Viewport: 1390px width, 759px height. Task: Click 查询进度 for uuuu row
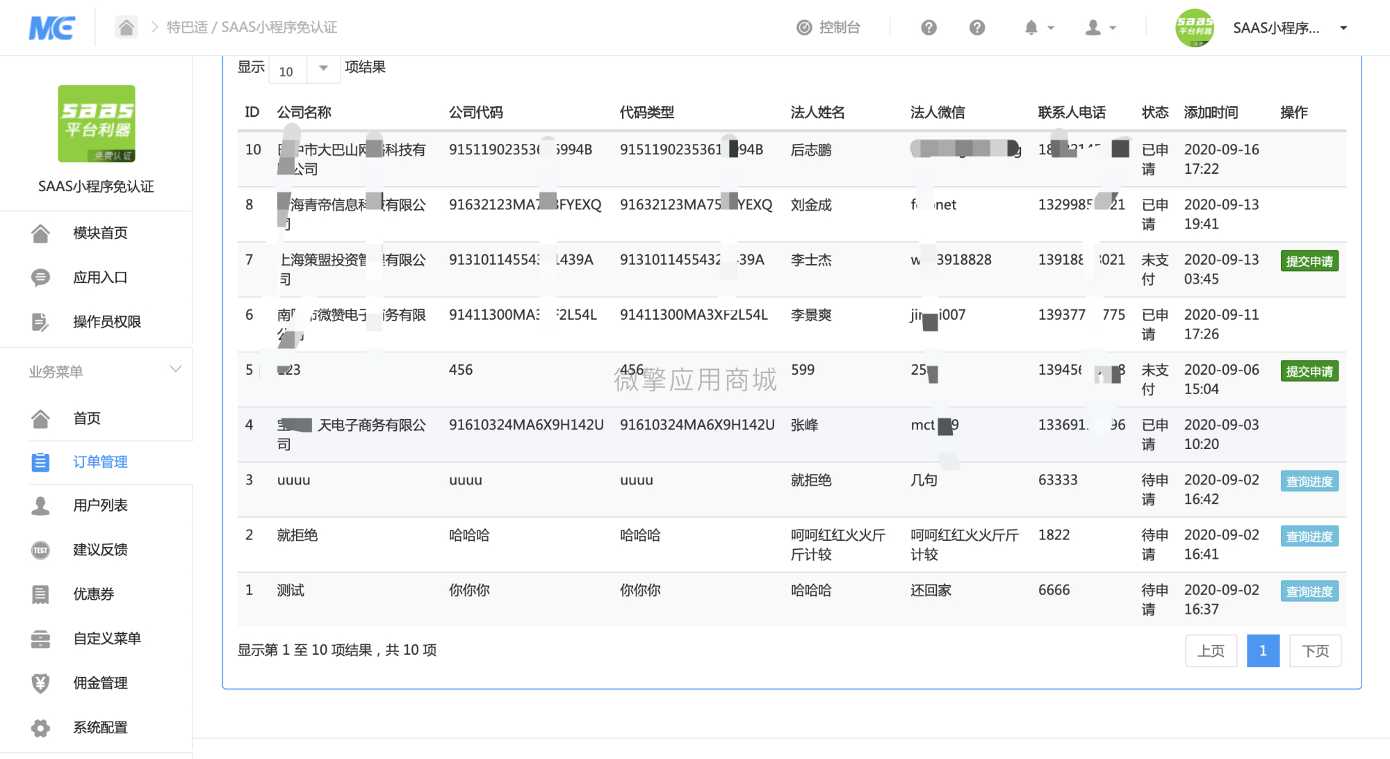[1309, 482]
